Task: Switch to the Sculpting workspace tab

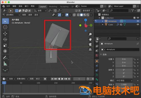Action: tap(64, 7)
